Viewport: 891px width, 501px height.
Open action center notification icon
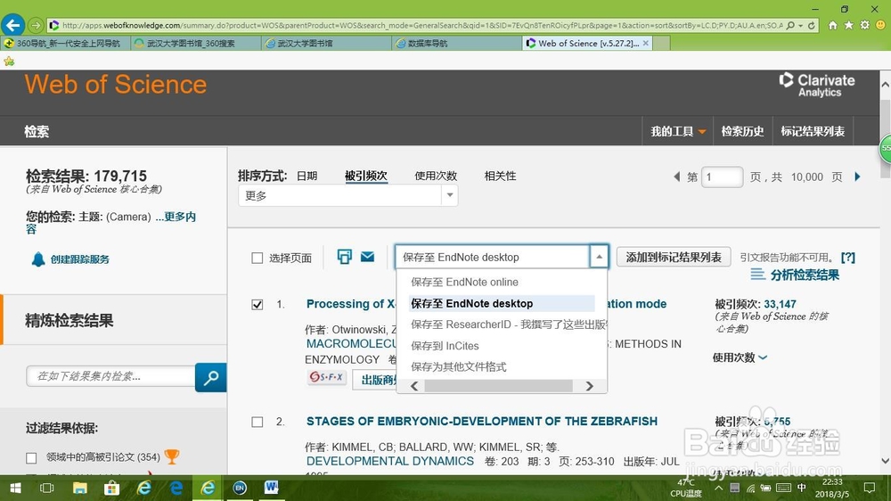pyautogui.click(x=870, y=488)
